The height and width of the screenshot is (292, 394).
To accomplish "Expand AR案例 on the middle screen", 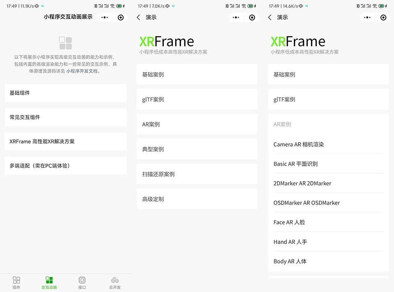I will click(197, 124).
